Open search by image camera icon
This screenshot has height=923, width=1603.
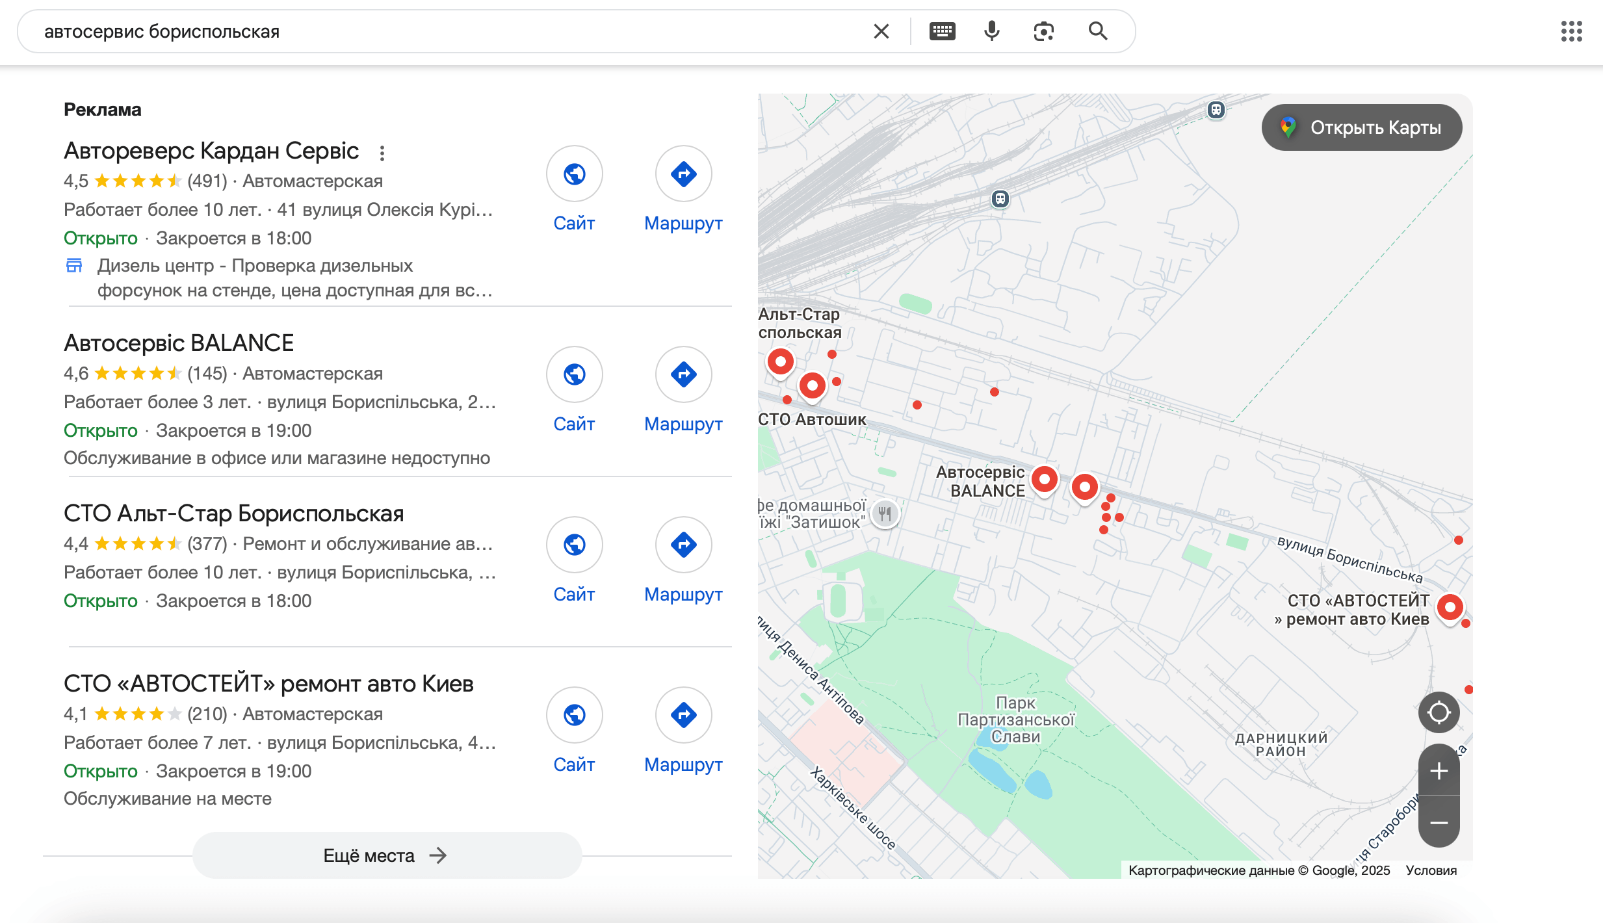coord(1043,31)
